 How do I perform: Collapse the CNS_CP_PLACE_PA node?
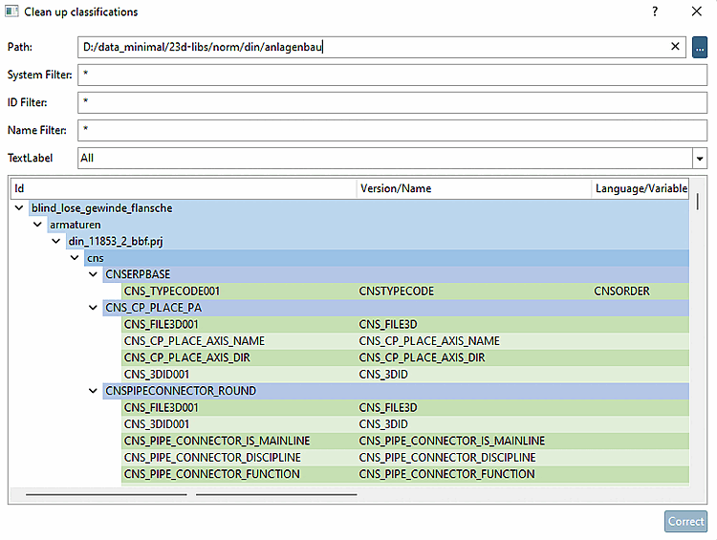tap(94, 308)
